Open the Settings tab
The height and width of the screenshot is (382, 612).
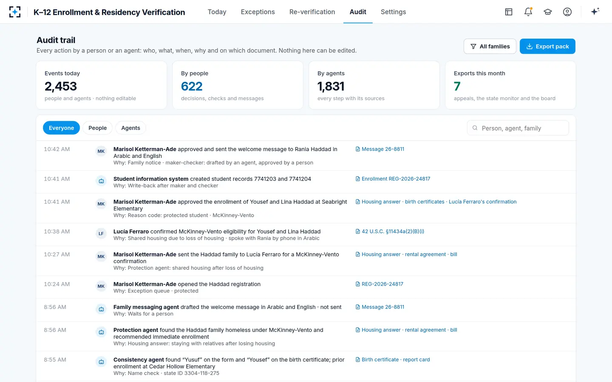(394, 12)
